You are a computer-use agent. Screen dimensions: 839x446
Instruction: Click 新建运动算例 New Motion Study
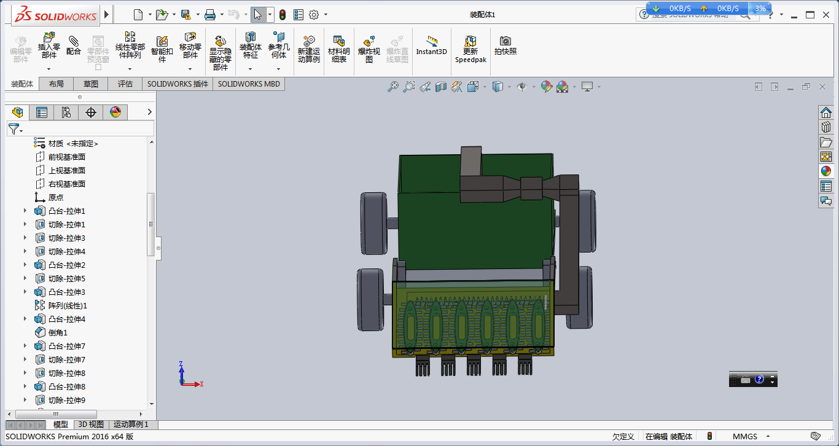(309, 49)
